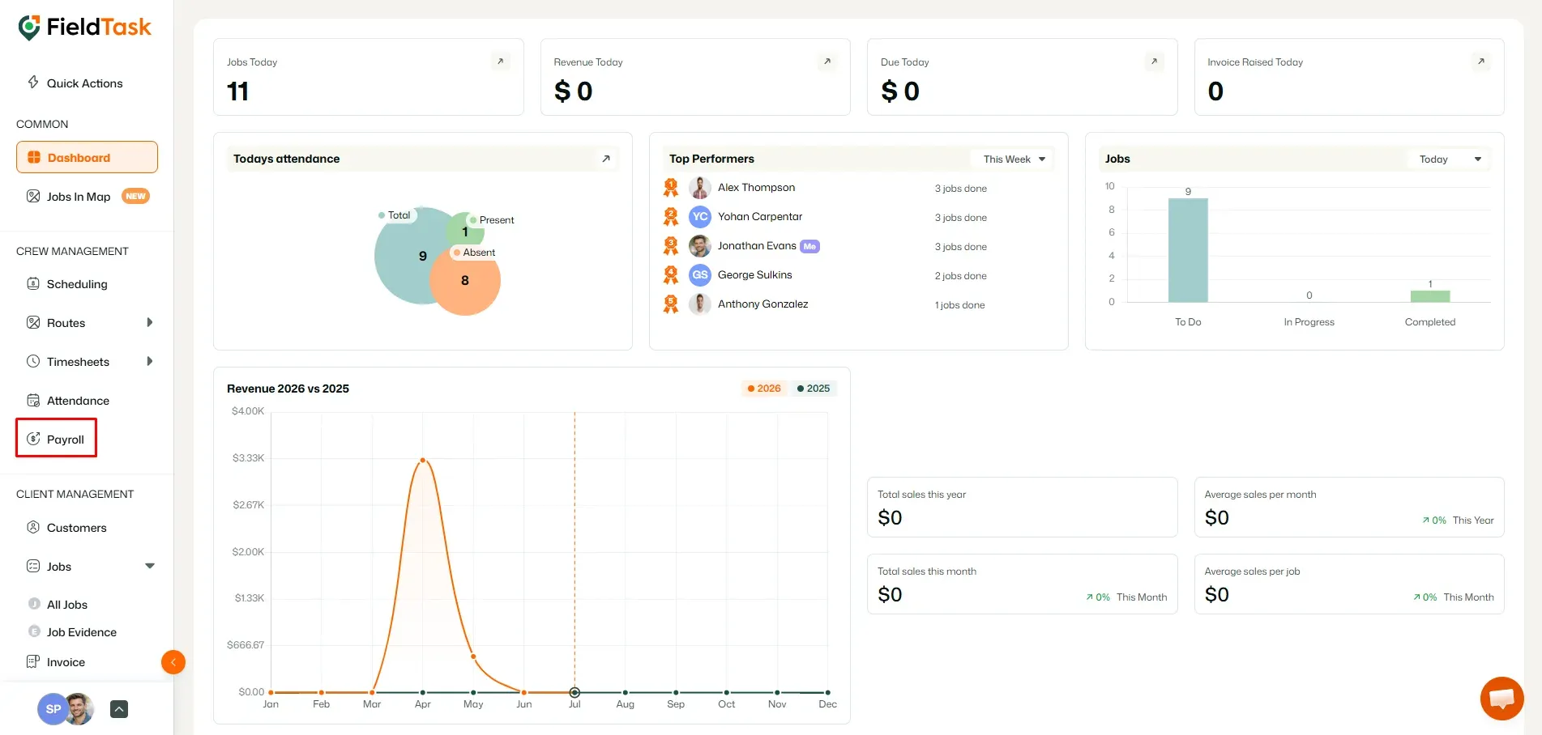Toggle Absent legend in attendance chart

point(475,253)
